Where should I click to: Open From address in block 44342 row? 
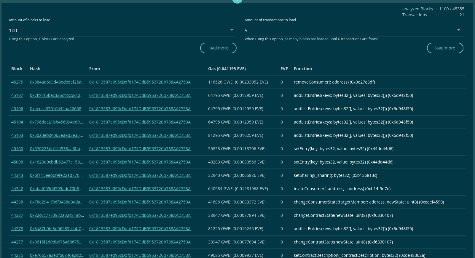(140, 189)
